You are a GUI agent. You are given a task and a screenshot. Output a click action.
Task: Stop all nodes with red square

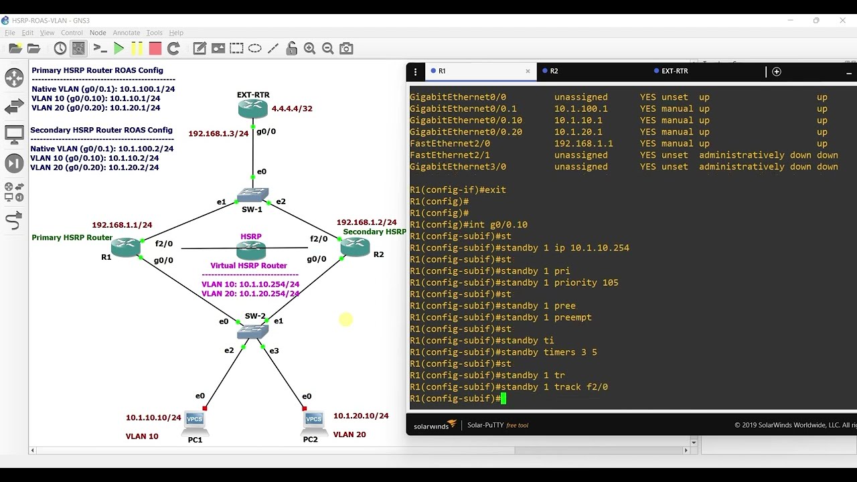(155, 48)
